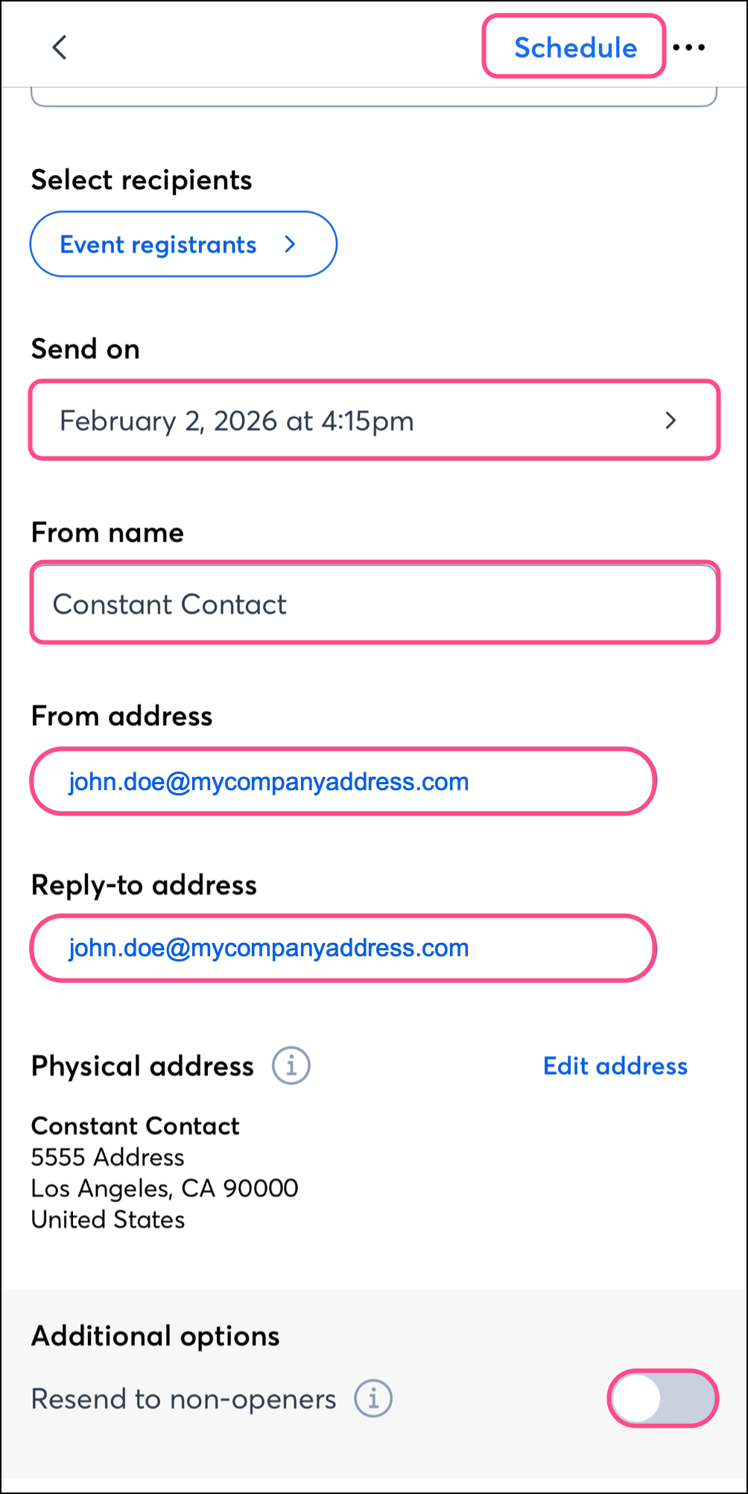Tap the Select recipients heading
The height and width of the screenshot is (1494, 748).
coord(142,180)
